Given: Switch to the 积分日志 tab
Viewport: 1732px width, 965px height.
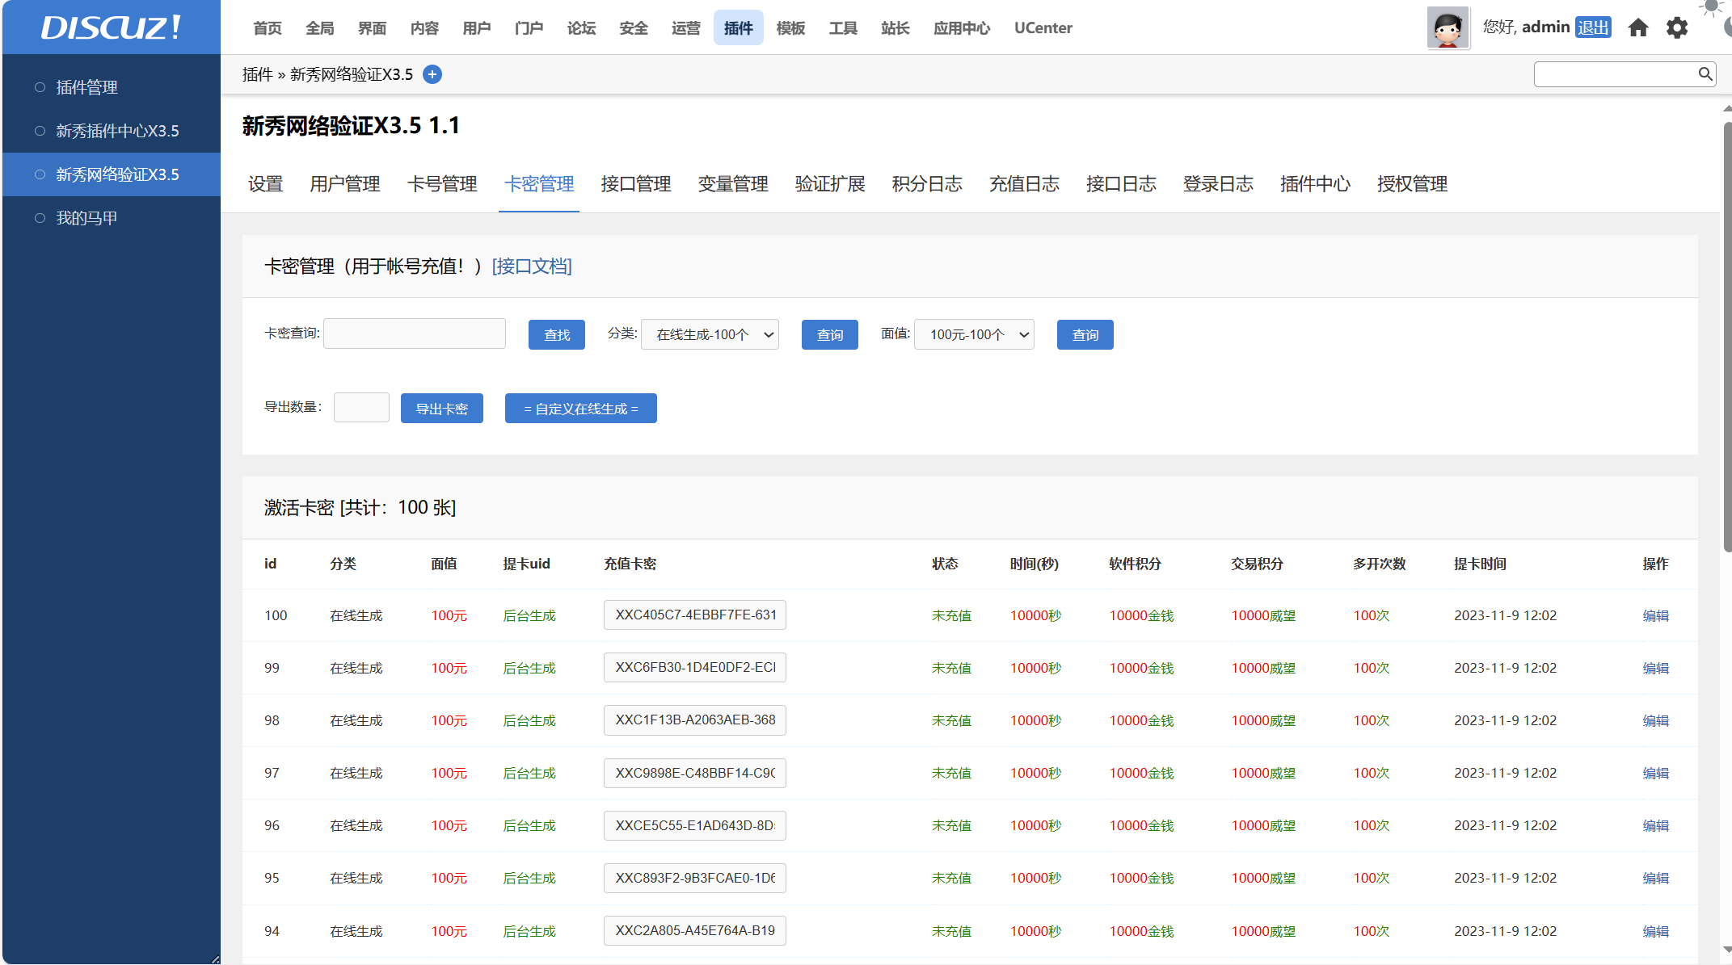Looking at the screenshot, I should point(927,184).
